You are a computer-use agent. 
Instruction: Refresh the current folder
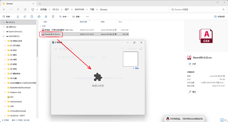point(25,10)
